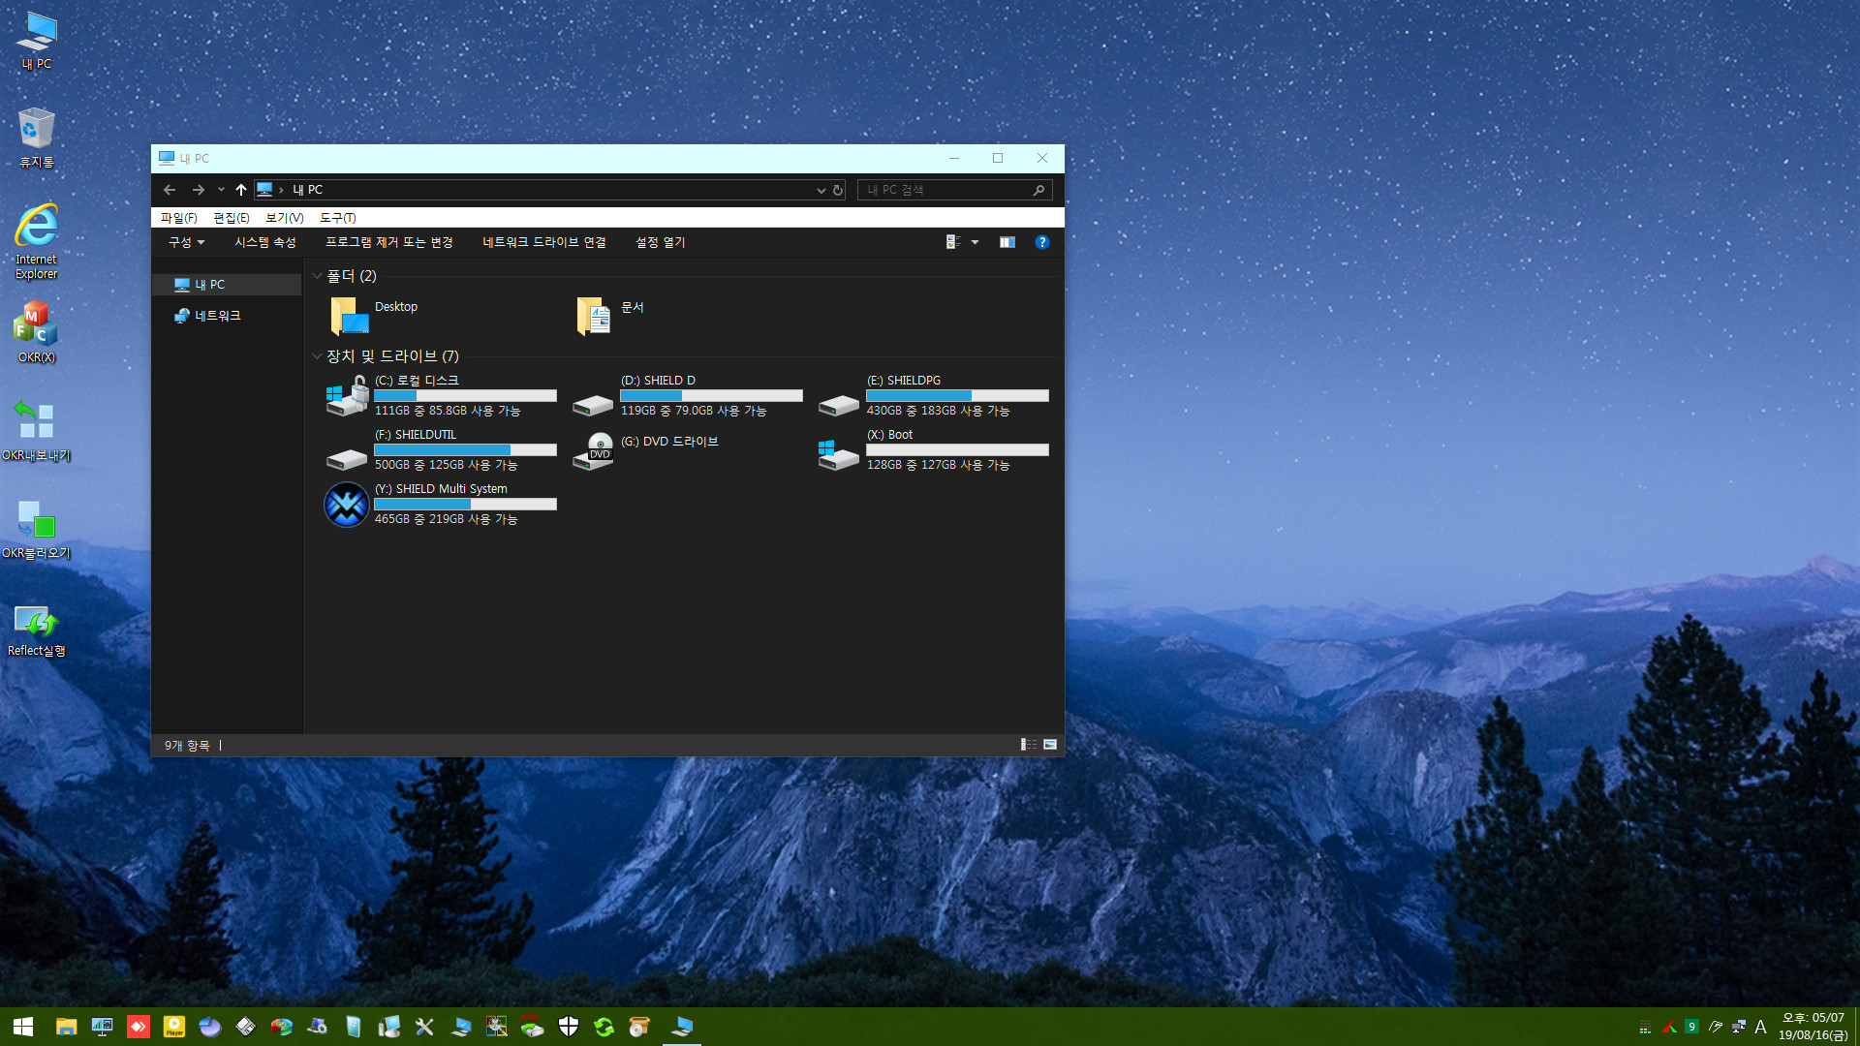Open File Explorer from the taskbar
Image resolution: width=1860 pixels, height=1046 pixels.
[66, 1027]
